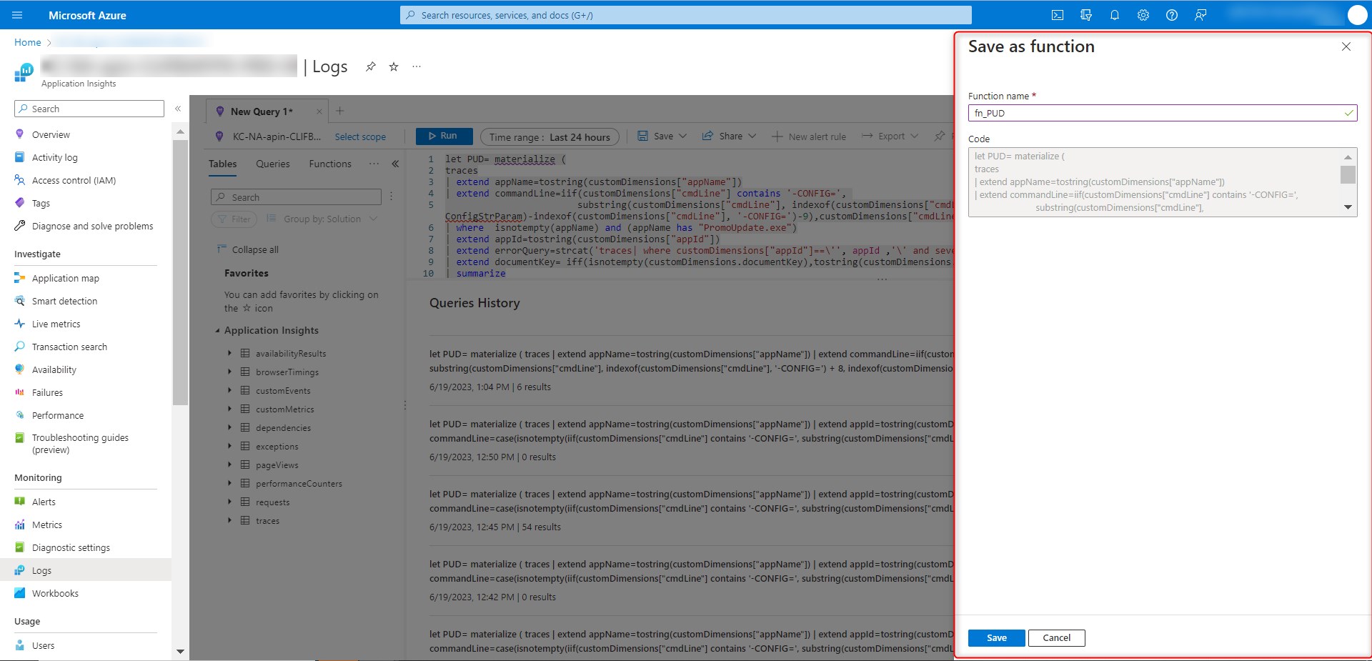Close the New Query 1 tab
Image resolution: width=1372 pixels, height=661 pixels.
coord(319,111)
